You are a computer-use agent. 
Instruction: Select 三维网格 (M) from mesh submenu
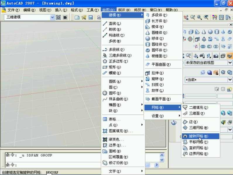point(201,128)
